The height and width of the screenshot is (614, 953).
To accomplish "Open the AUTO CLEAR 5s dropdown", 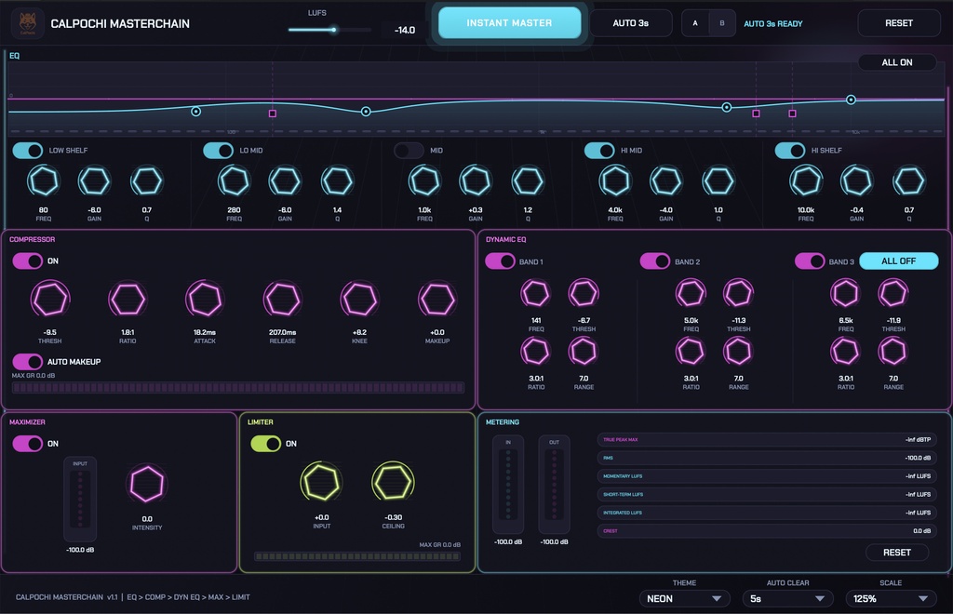I will [x=787, y=598].
